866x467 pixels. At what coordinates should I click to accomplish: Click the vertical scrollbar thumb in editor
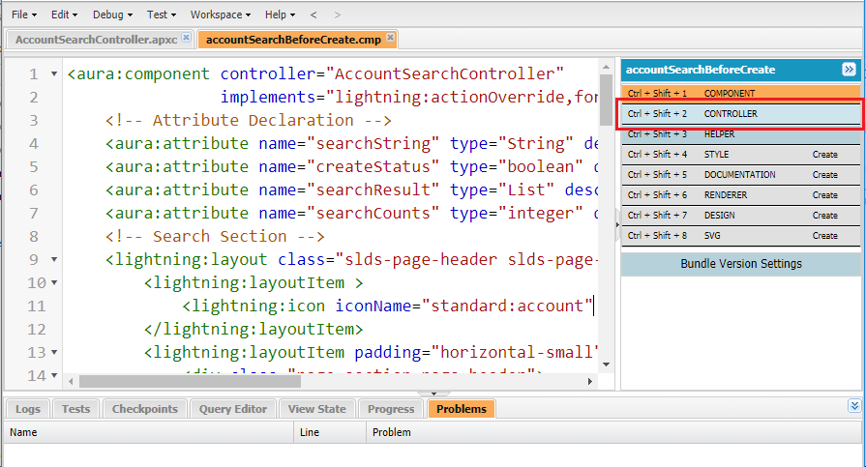click(606, 100)
